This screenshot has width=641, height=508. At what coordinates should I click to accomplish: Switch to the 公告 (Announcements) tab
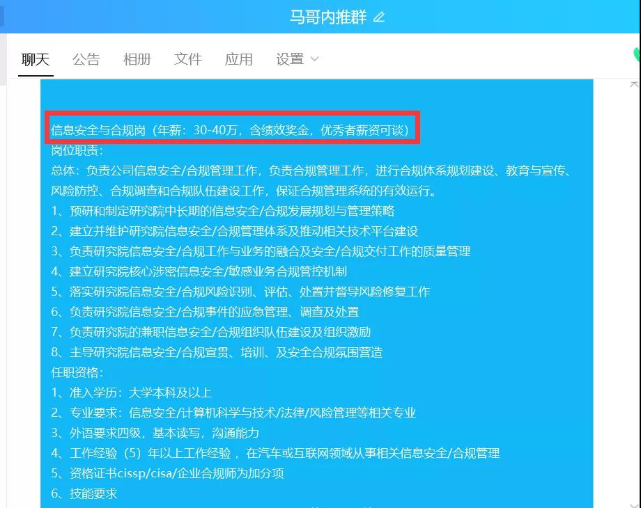(86, 59)
